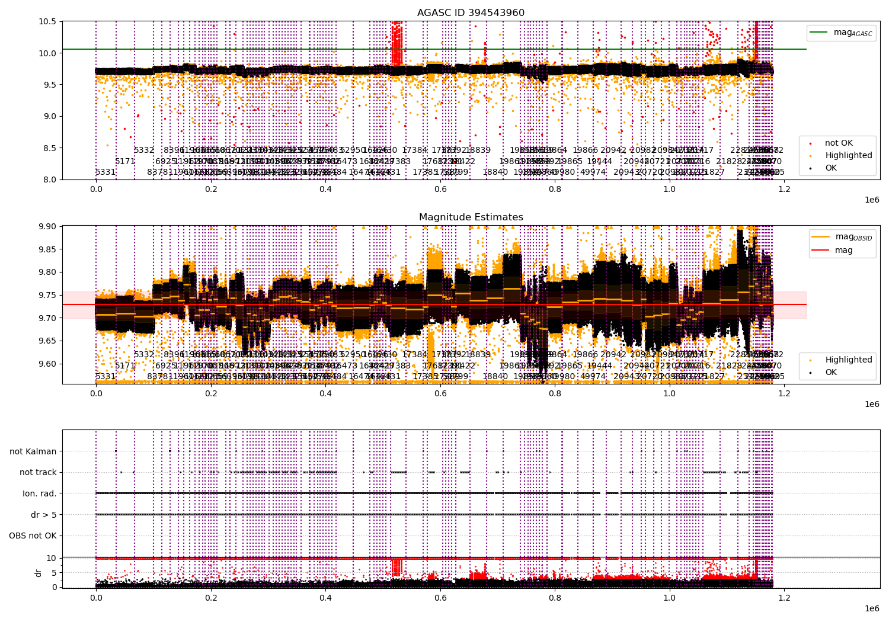Click the 0.6 x-tick under the top plot
Viewport: 889px width, 622px height.
pos(440,189)
